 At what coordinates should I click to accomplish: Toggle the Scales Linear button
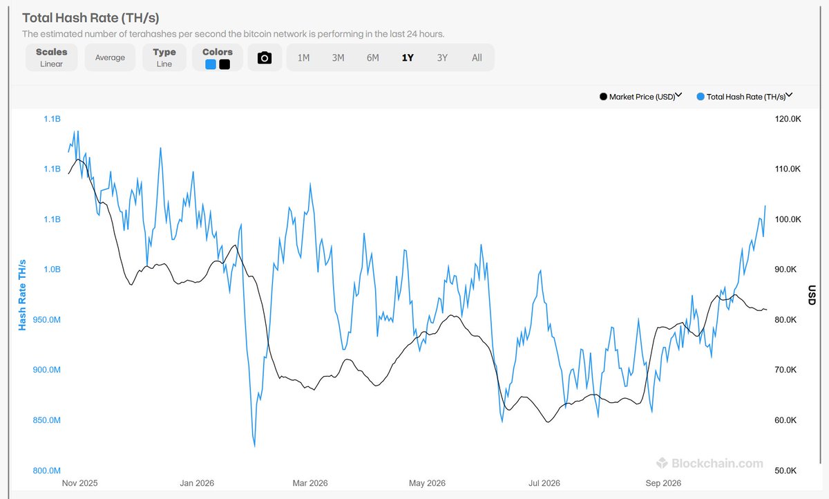click(52, 57)
